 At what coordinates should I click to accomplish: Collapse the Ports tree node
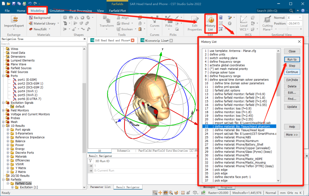click(3, 76)
